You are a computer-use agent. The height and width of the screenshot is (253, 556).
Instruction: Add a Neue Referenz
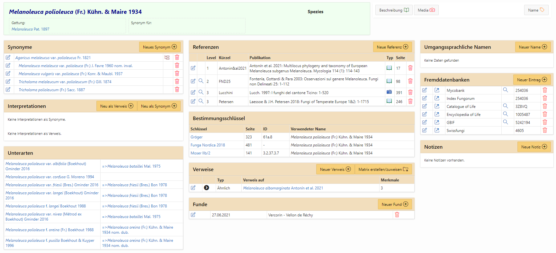[392, 47]
